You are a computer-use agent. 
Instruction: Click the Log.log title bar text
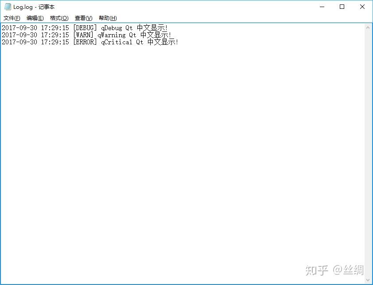click(x=33, y=7)
